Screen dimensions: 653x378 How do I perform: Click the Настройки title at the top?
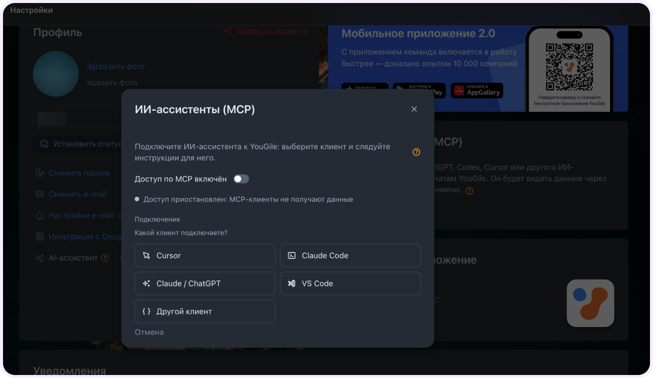point(31,10)
